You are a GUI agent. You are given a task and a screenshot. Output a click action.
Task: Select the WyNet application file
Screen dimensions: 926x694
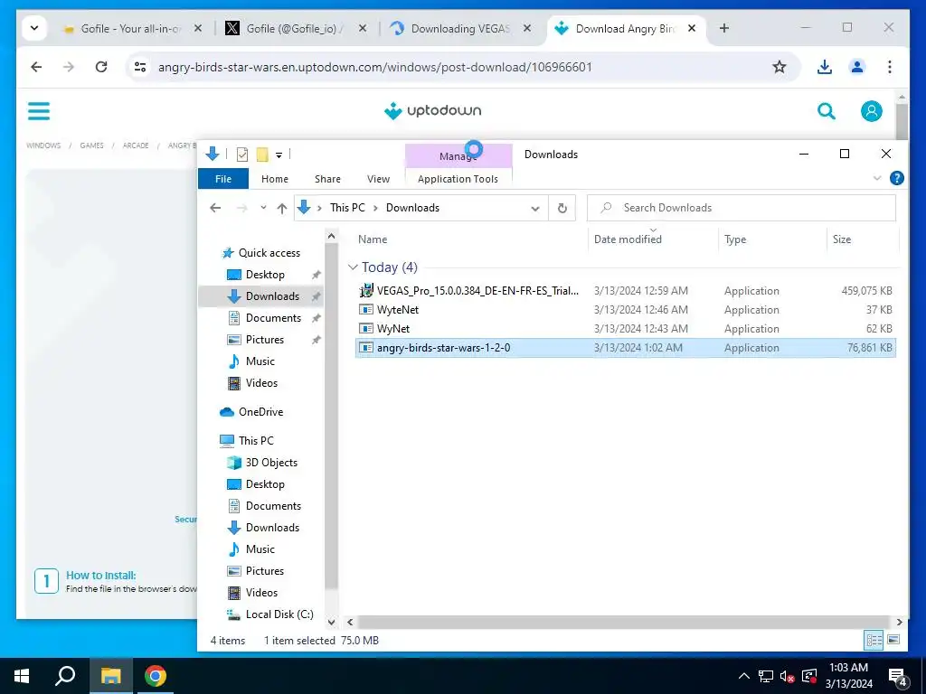click(x=626, y=329)
